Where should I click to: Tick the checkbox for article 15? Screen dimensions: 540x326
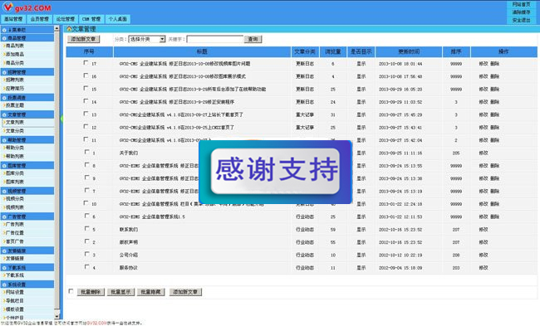86,89
